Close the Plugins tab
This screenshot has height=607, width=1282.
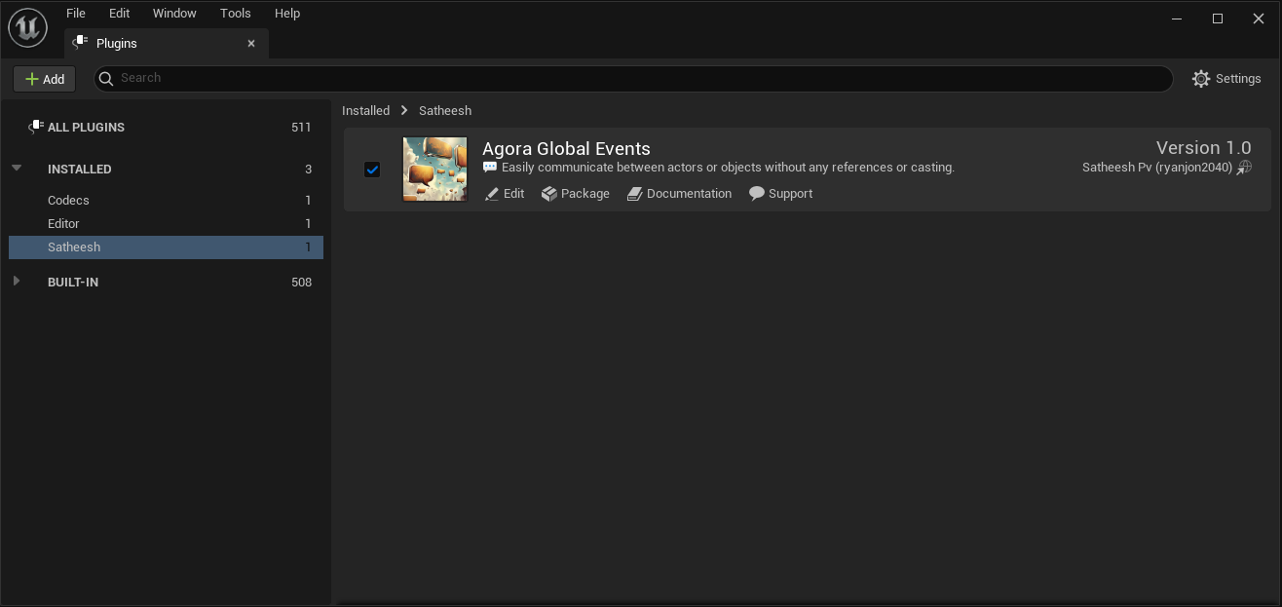click(x=251, y=44)
